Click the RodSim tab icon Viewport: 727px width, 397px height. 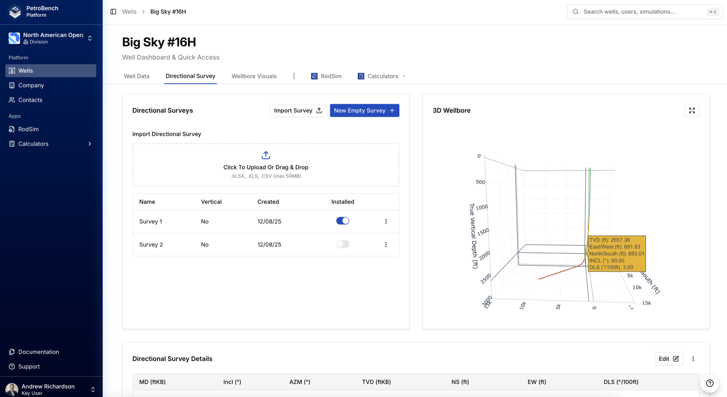click(314, 76)
